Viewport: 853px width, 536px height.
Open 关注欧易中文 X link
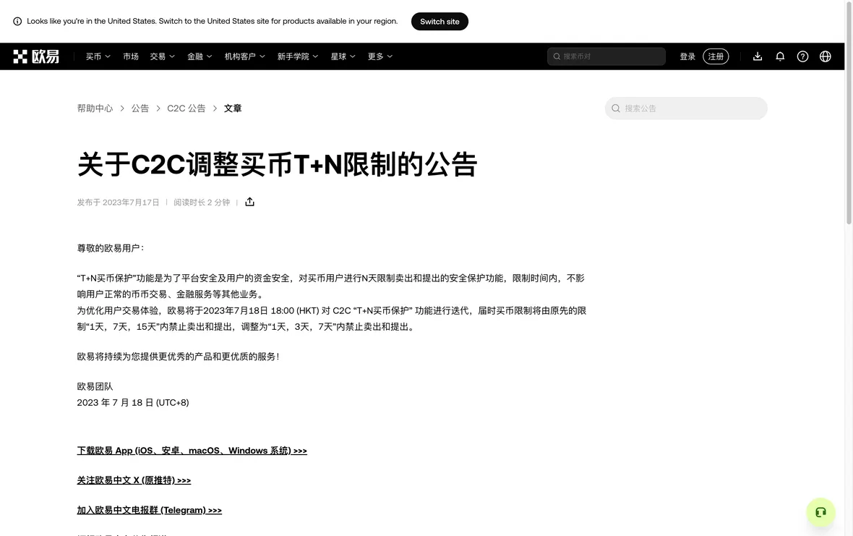click(134, 480)
